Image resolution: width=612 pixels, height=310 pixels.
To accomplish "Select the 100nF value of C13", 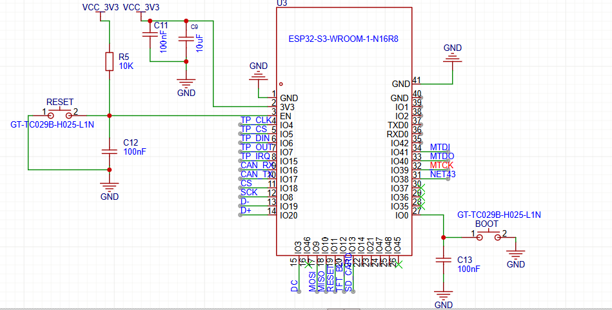I will pos(468,269).
